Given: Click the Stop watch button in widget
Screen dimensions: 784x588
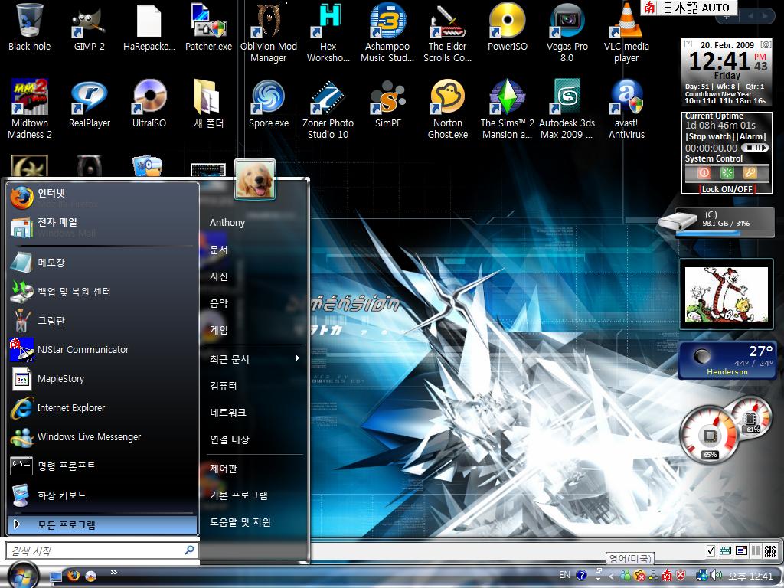Looking at the screenshot, I should pos(709,136).
